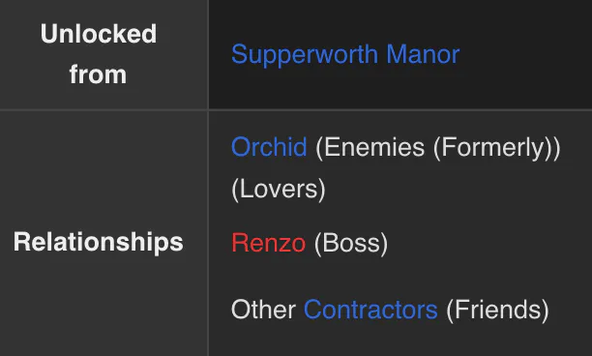Image resolution: width=592 pixels, height=356 pixels.
Task: Click the word Enemies after Orchid
Action: click(x=374, y=147)
